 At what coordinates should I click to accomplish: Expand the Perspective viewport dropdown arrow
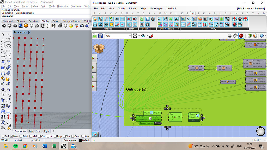coord(29,32)
